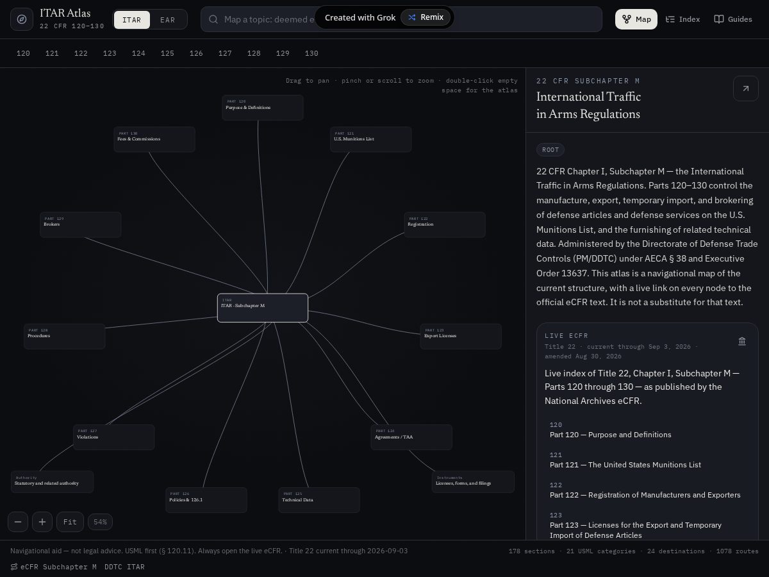Select the Fees & Commissions map node
Viewport: 769px width, 577px height.
(x=154, y=139)
